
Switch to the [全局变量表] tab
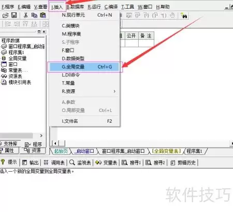coord(166,151)
